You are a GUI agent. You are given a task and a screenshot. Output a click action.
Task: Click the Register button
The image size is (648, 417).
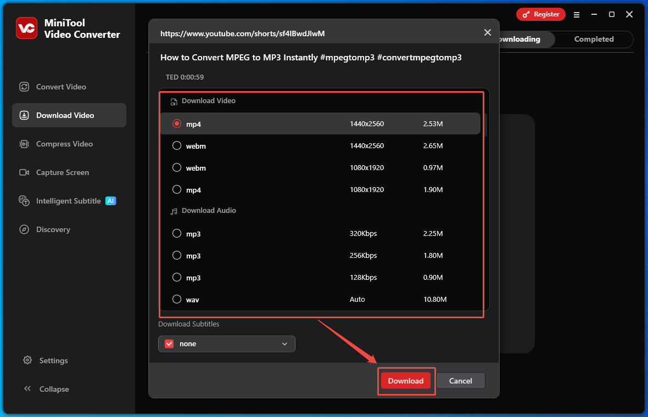(x=540, y=14)
